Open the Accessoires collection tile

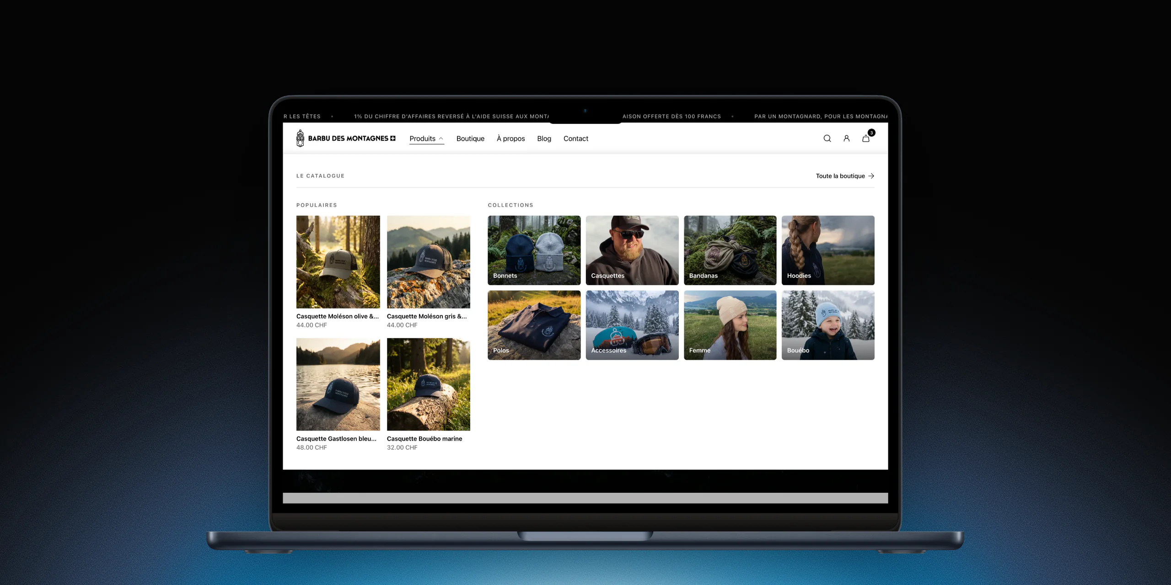[x=632, y=325]
